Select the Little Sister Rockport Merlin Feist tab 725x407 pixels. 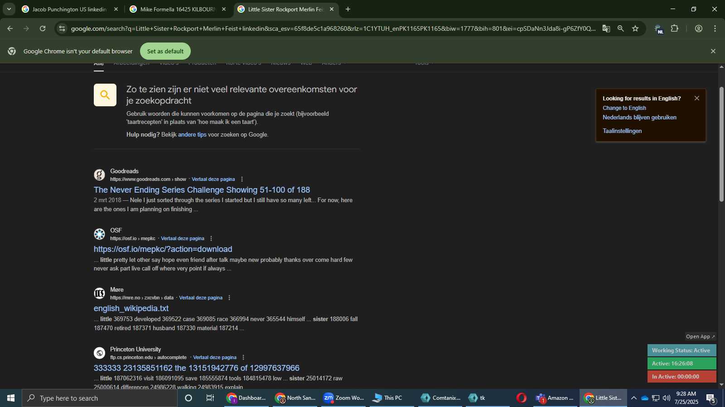[285, 9]
